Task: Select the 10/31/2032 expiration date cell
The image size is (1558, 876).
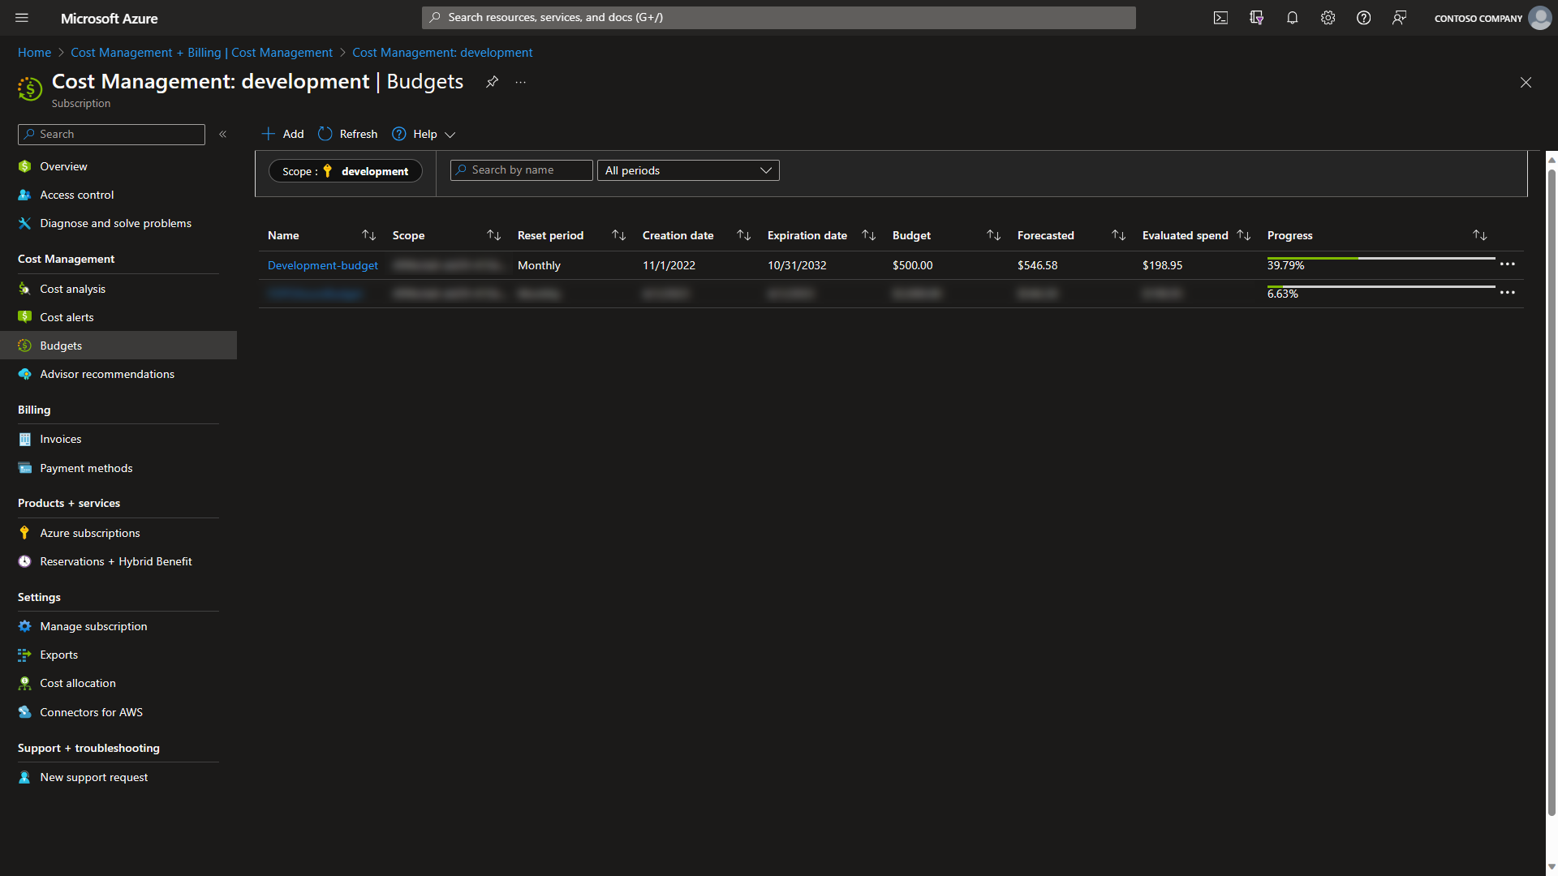Action: coord(797,265)
